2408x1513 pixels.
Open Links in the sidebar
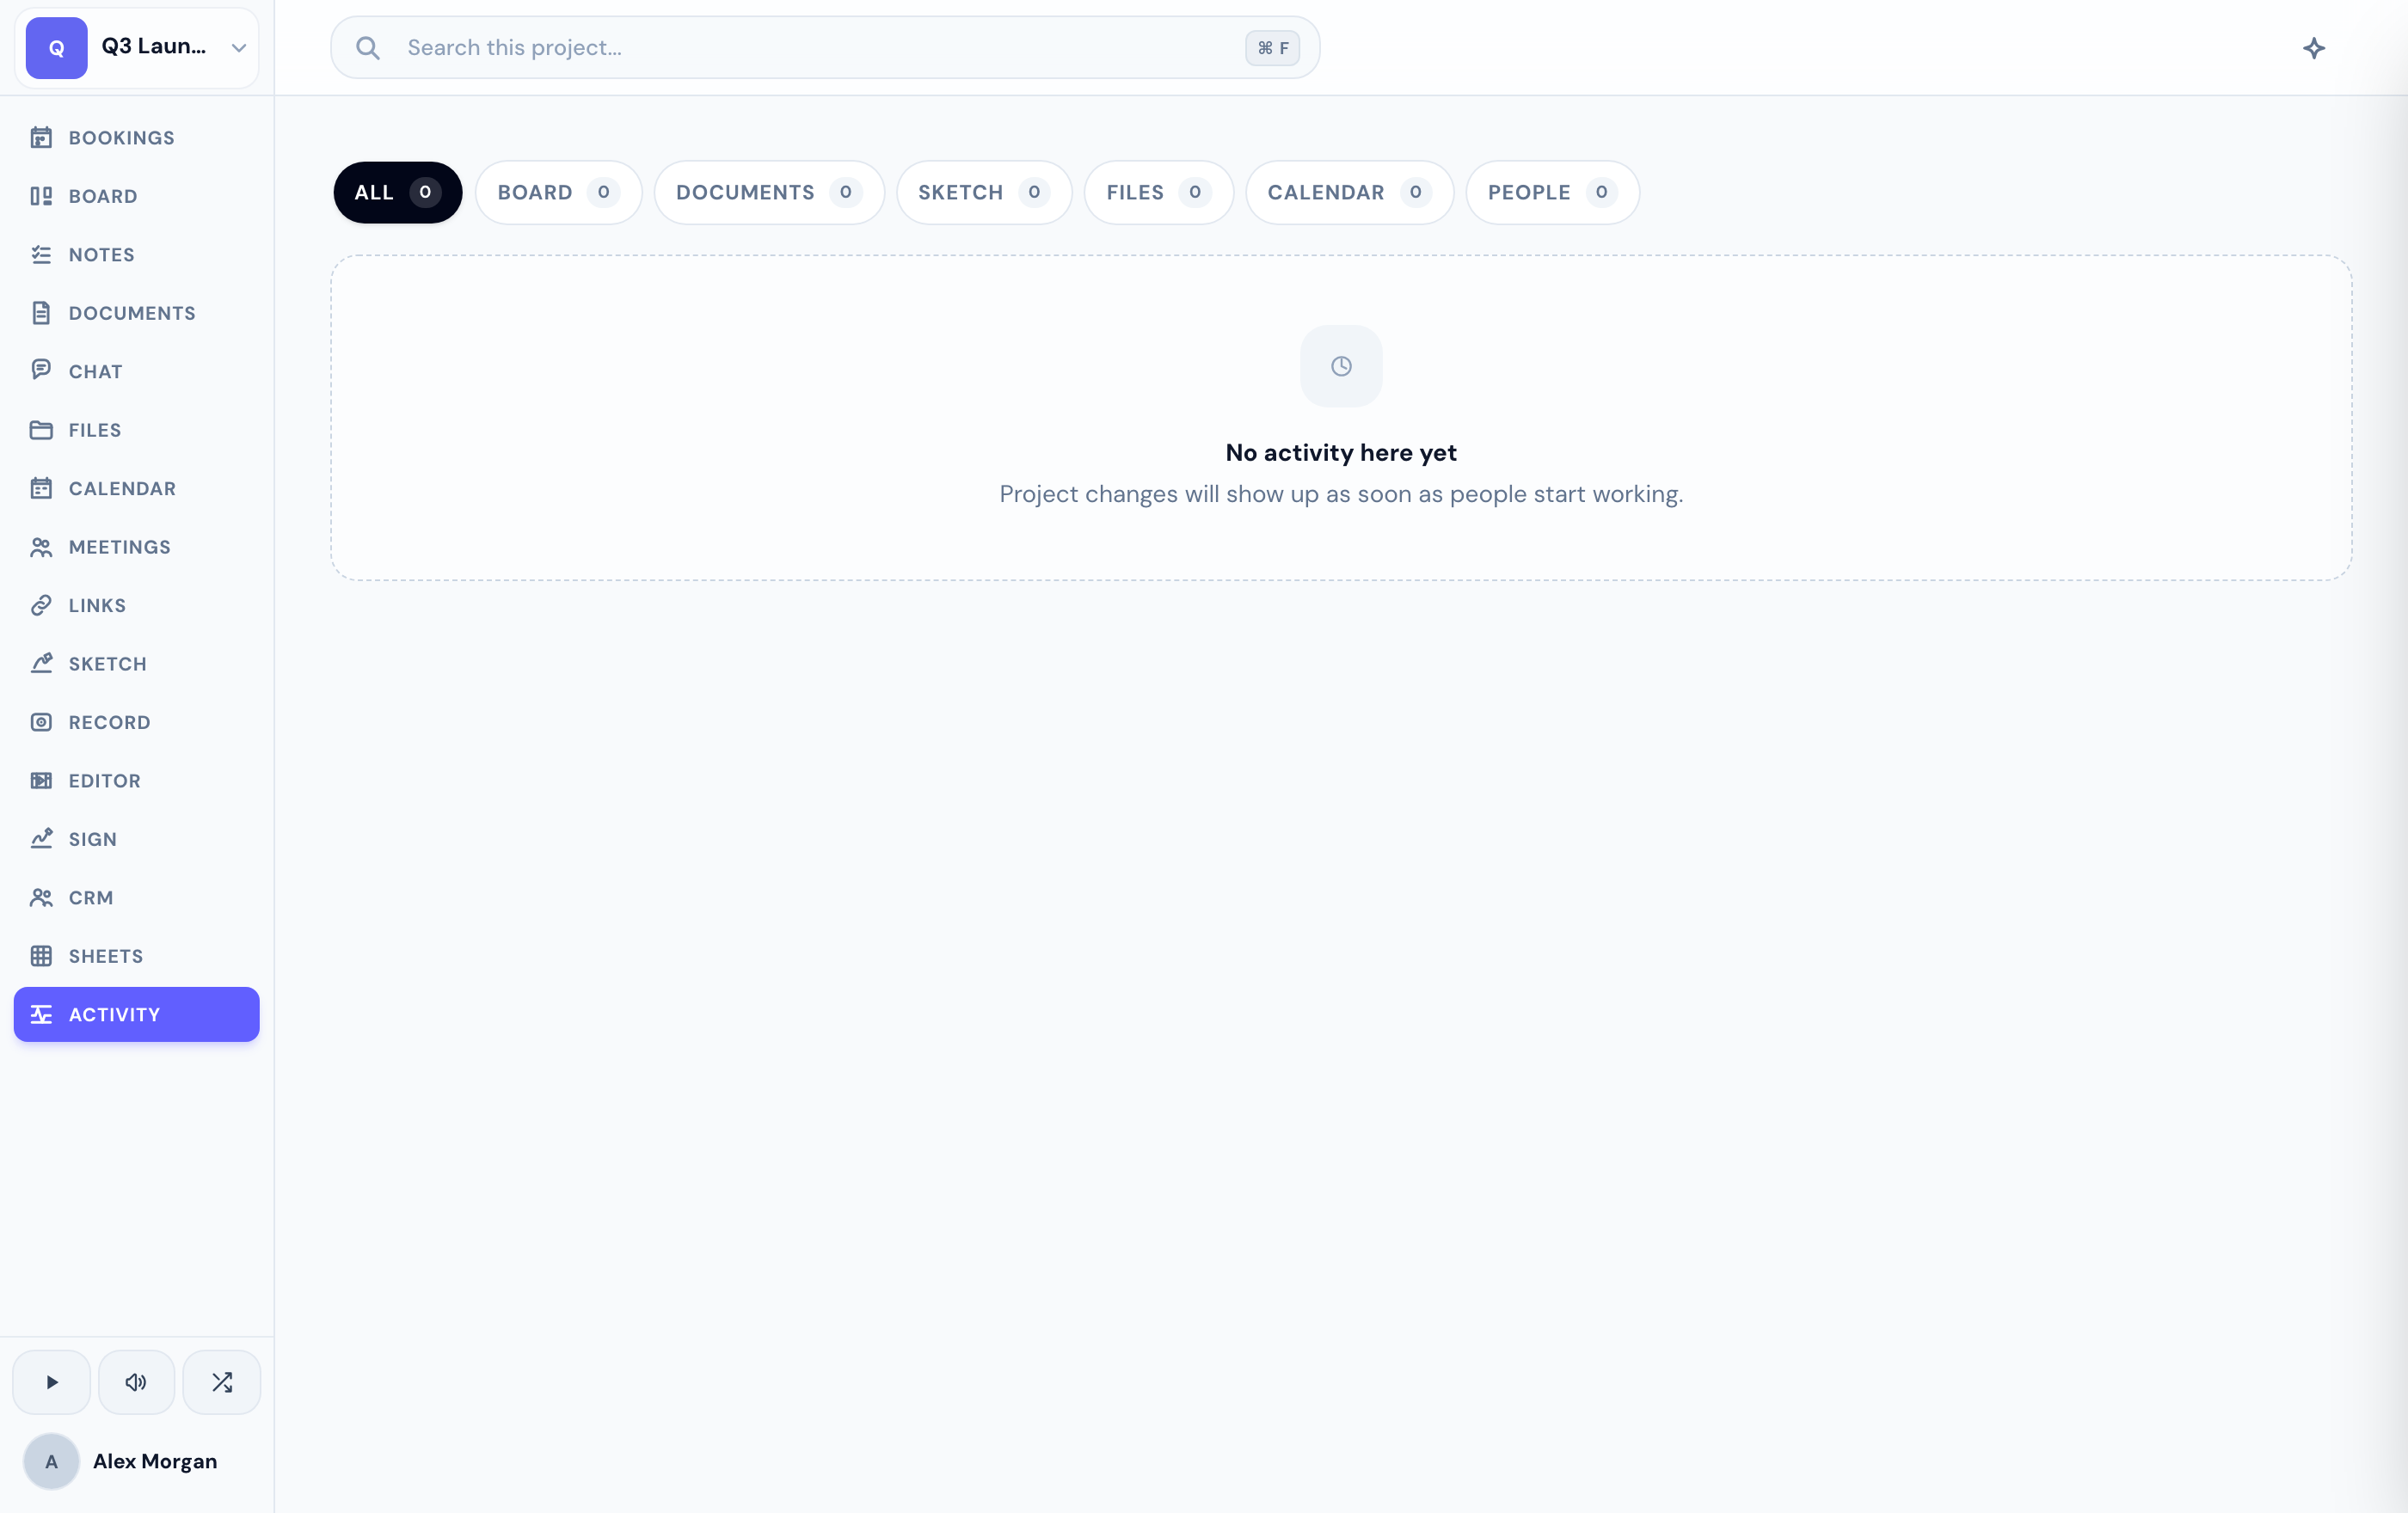(x=136, y=605)
